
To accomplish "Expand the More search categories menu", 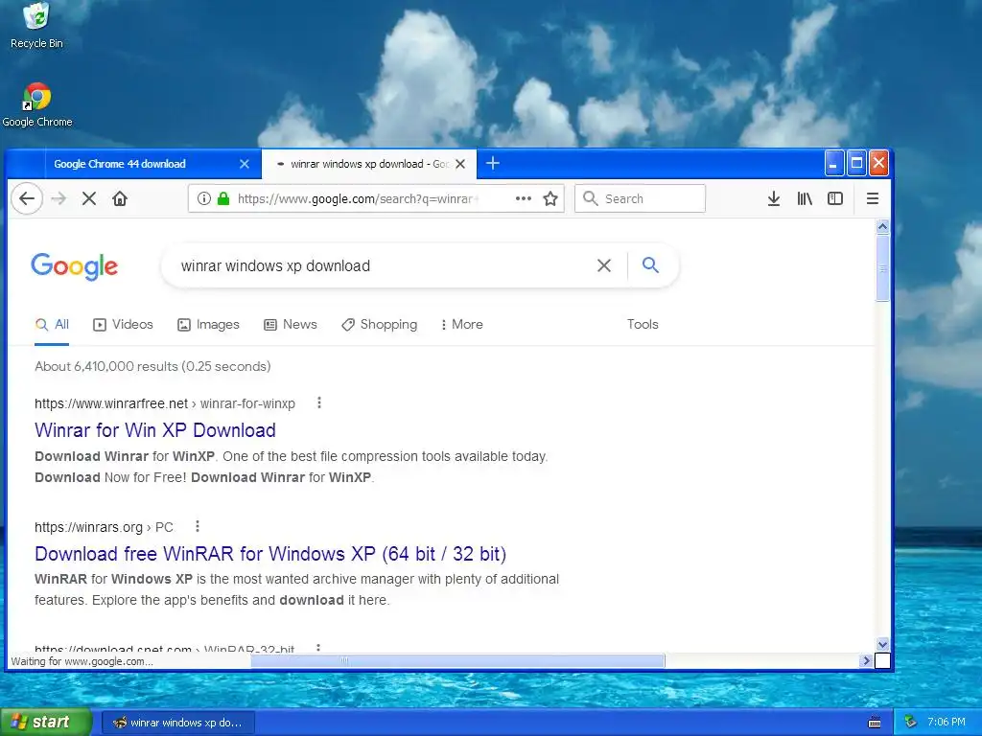I will coord(461,324).
